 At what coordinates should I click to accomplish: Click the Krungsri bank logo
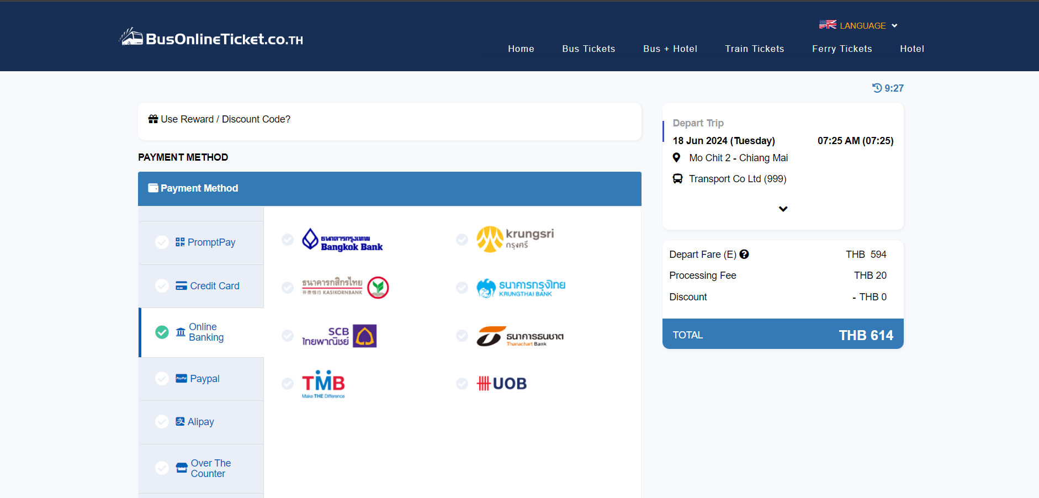515,239
